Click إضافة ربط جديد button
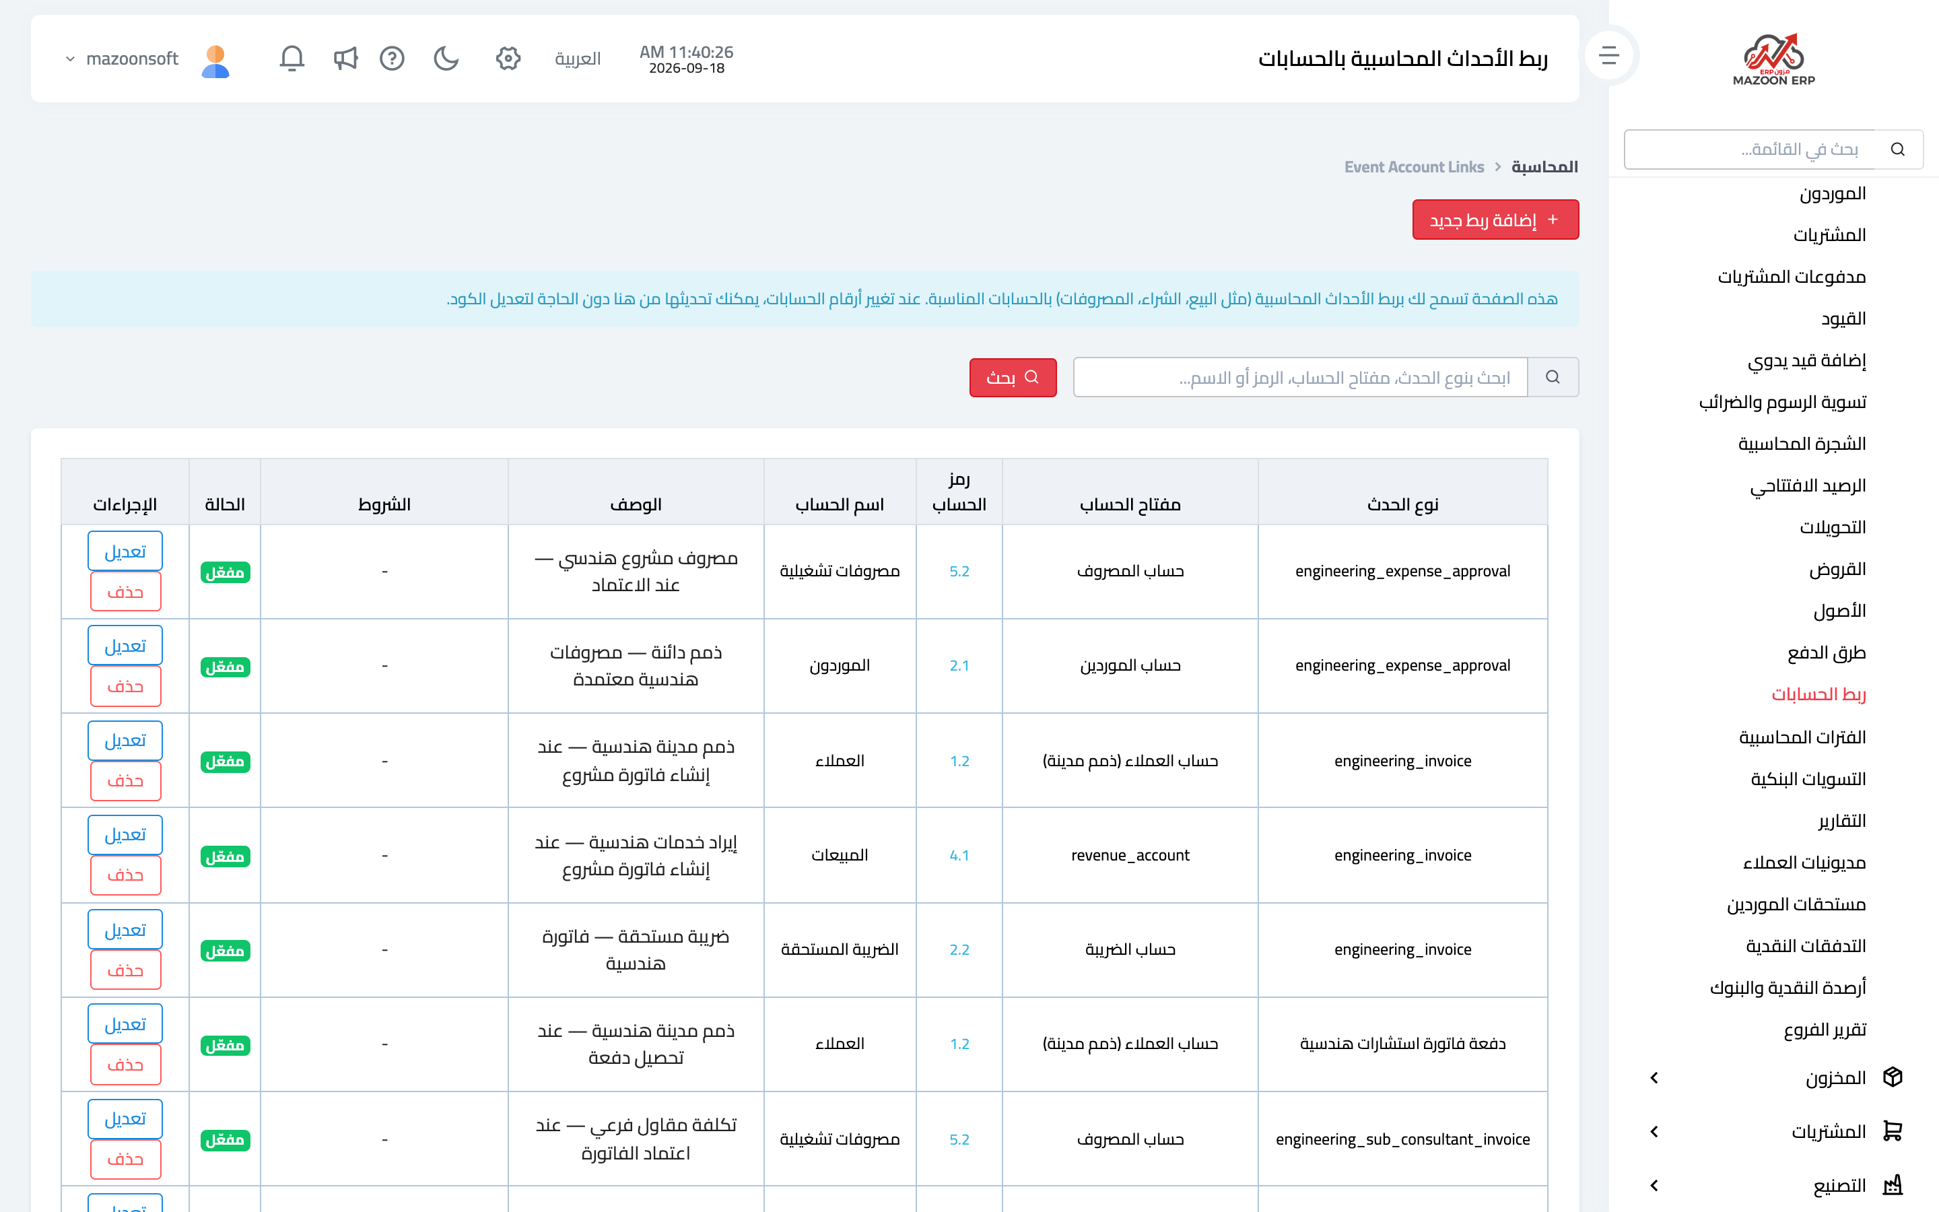The height and width of the screenshot is (1212, 1939). tap(1495, 220)
